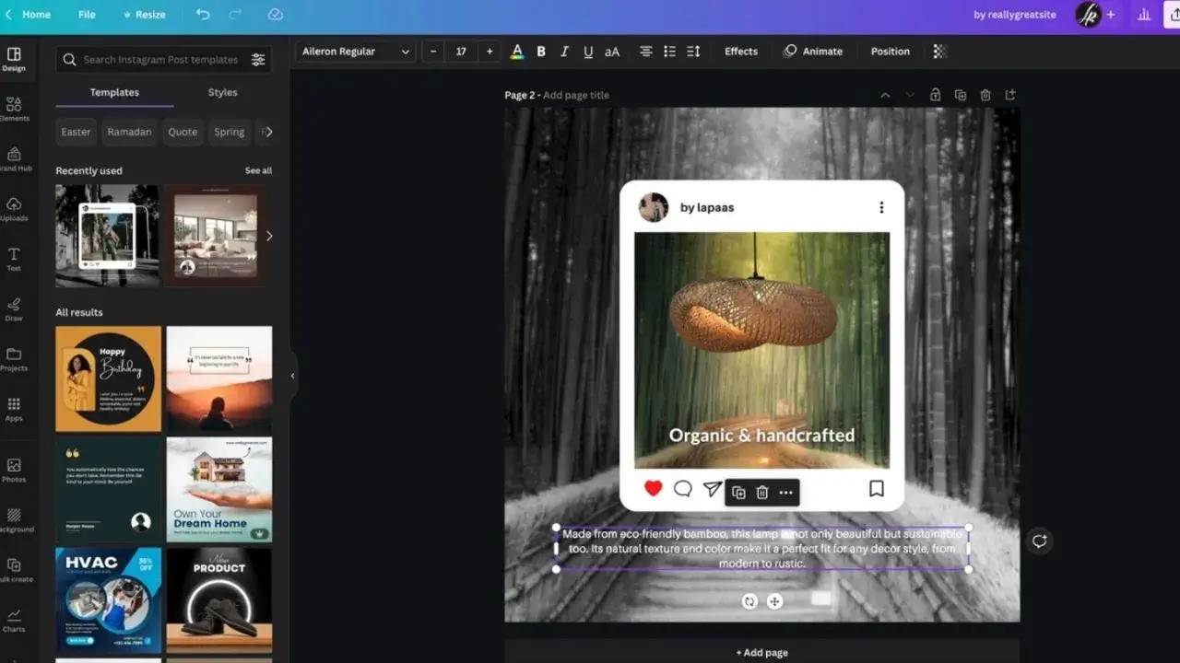
Task: Click the font size field showing 17
Action: (x=461, y=52)
